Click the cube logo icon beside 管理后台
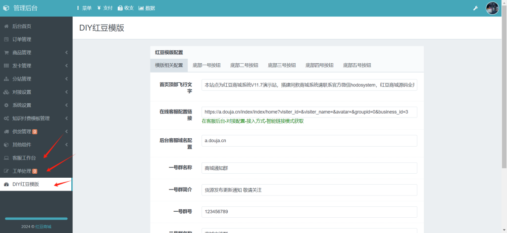The image size is (507, 233). (6, 8)
